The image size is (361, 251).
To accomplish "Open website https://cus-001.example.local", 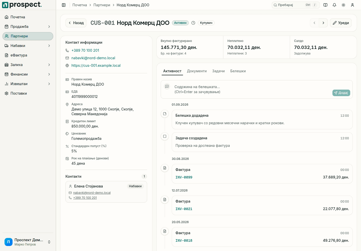I will tap(96, 66).
